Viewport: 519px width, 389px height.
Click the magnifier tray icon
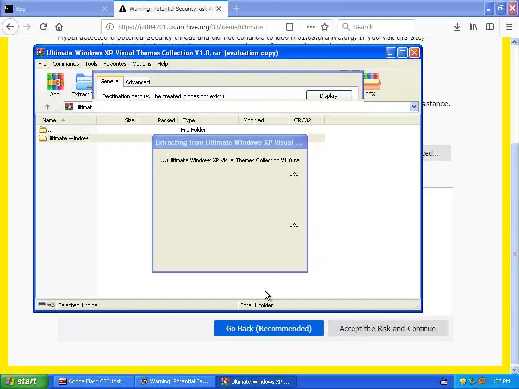click(482, 381)
